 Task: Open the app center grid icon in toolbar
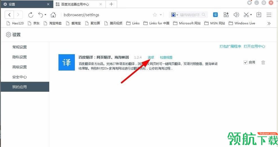[226, 15]
